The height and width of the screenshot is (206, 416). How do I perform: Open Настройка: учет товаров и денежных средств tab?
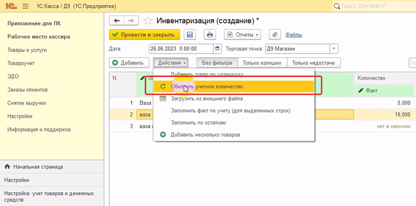(x=52, y=197)
